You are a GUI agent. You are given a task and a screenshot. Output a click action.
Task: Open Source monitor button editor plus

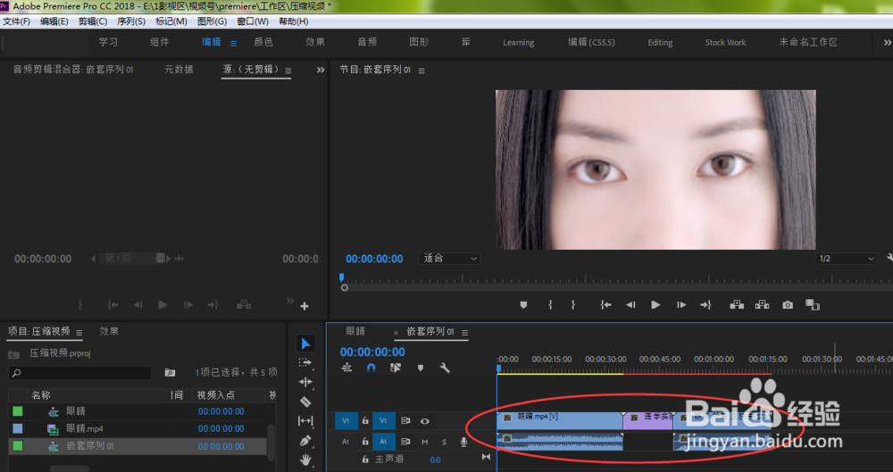click(305, 306)
